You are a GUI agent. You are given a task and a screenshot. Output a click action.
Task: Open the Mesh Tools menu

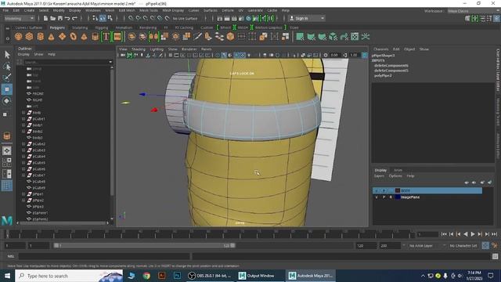tap(148, 10)
